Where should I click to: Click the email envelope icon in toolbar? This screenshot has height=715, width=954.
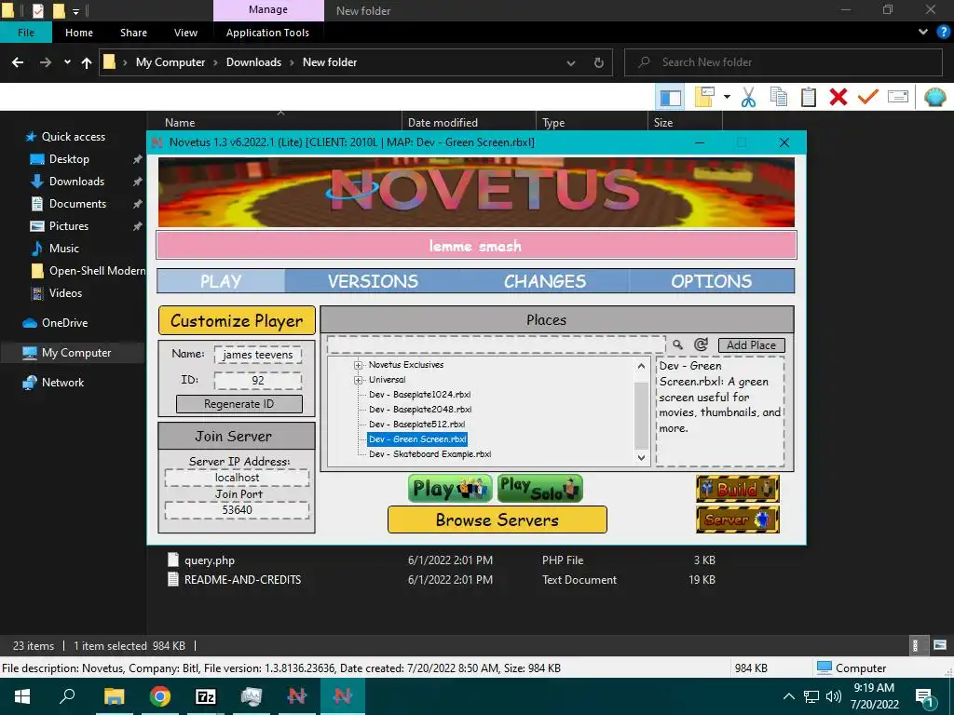point(898,97)
